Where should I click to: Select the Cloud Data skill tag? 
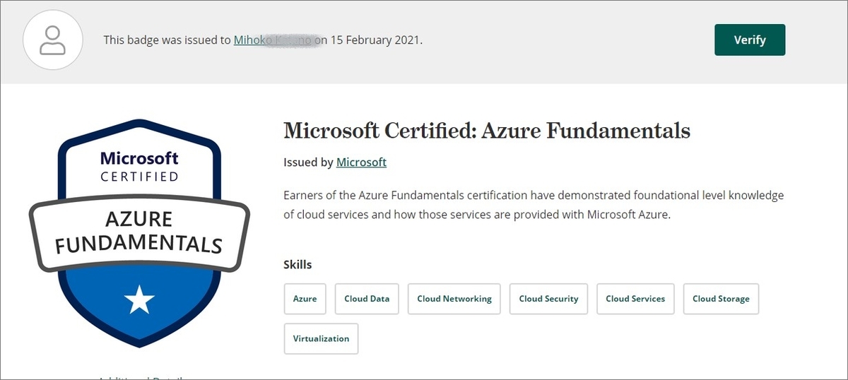coord(367,299)
